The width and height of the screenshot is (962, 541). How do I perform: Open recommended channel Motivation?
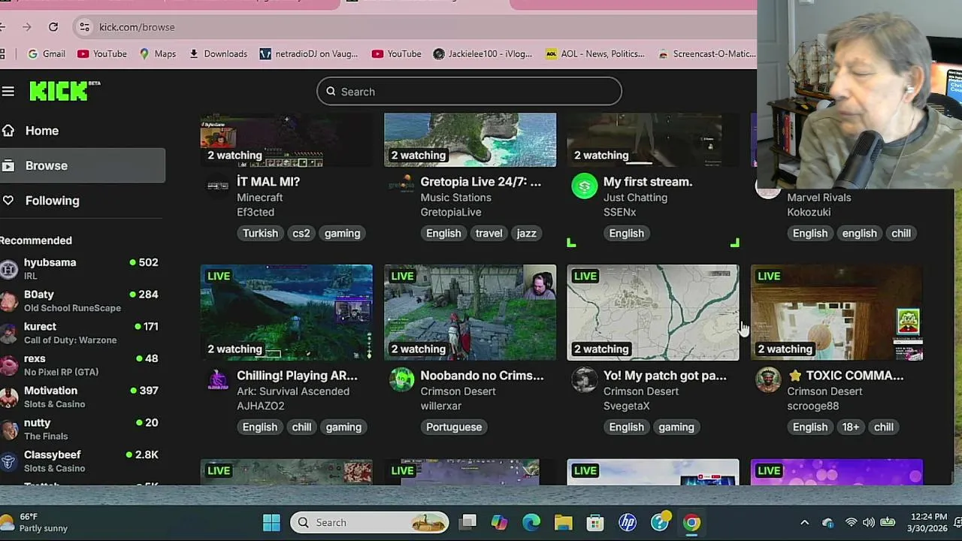click(79, 397)
